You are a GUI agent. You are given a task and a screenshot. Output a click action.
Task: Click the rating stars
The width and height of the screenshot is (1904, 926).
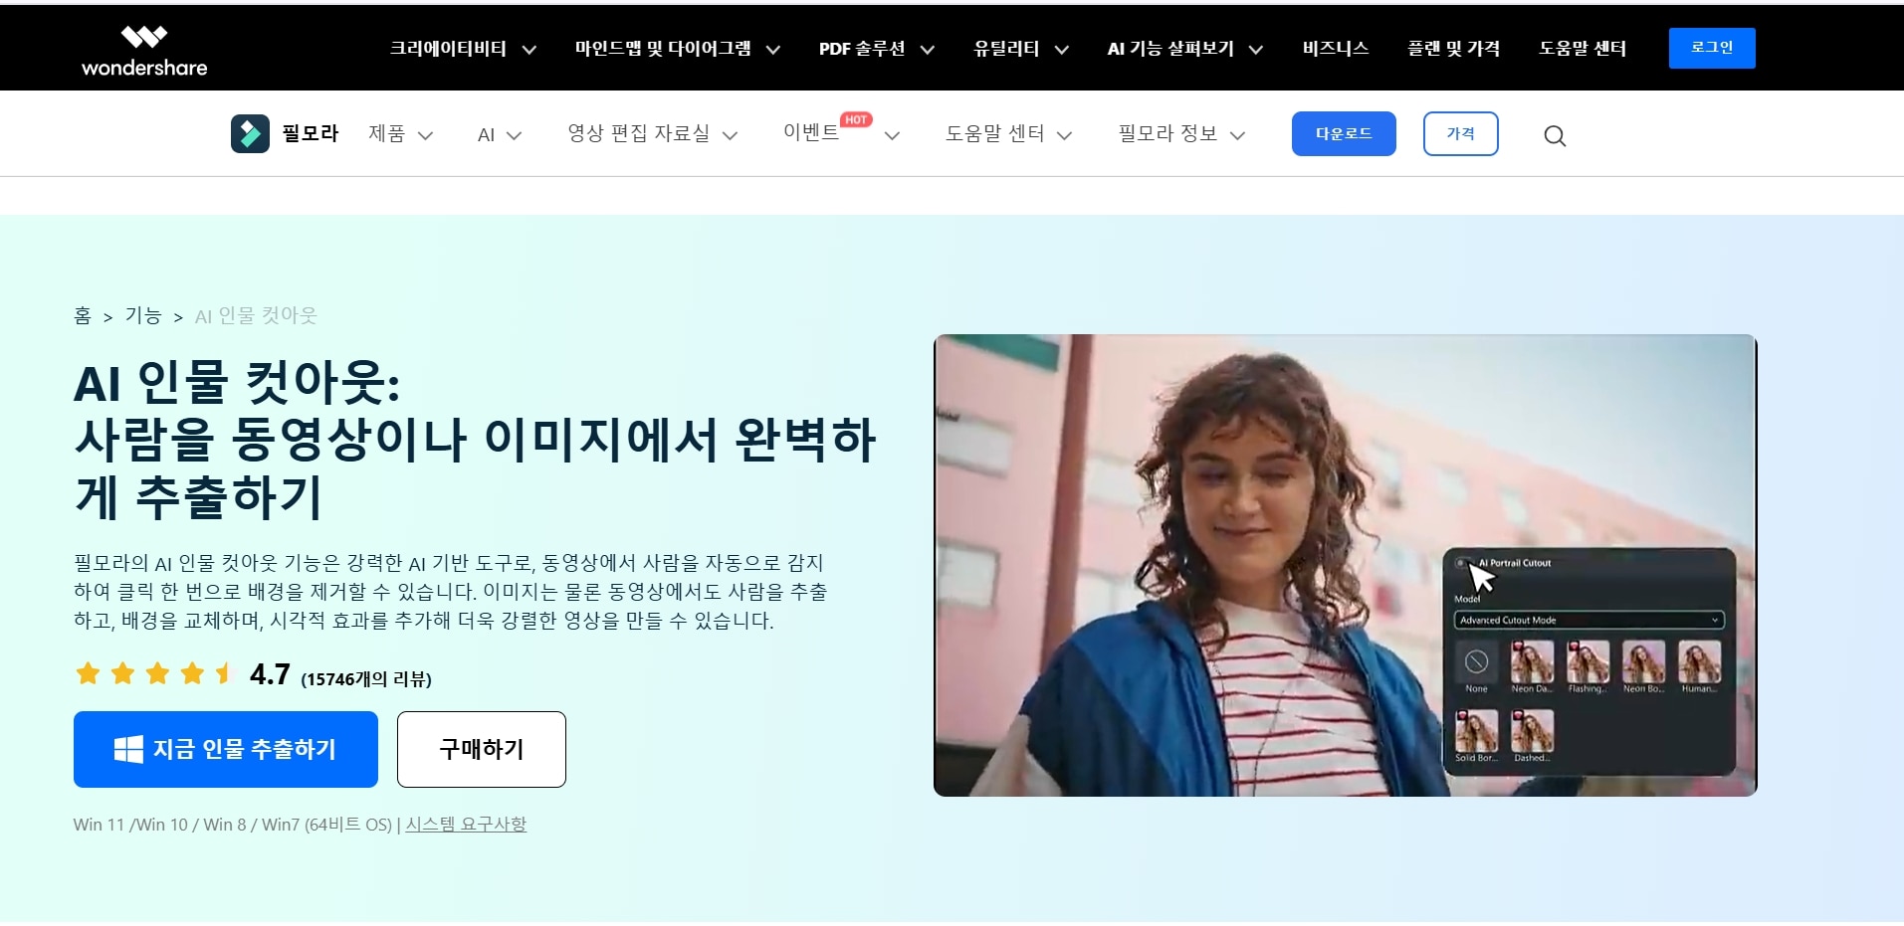pyautogui.click(x=154, y=673)
